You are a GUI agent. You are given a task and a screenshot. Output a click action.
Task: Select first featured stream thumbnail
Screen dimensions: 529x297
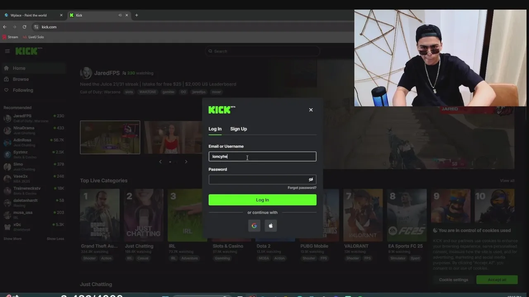point(110,137)
